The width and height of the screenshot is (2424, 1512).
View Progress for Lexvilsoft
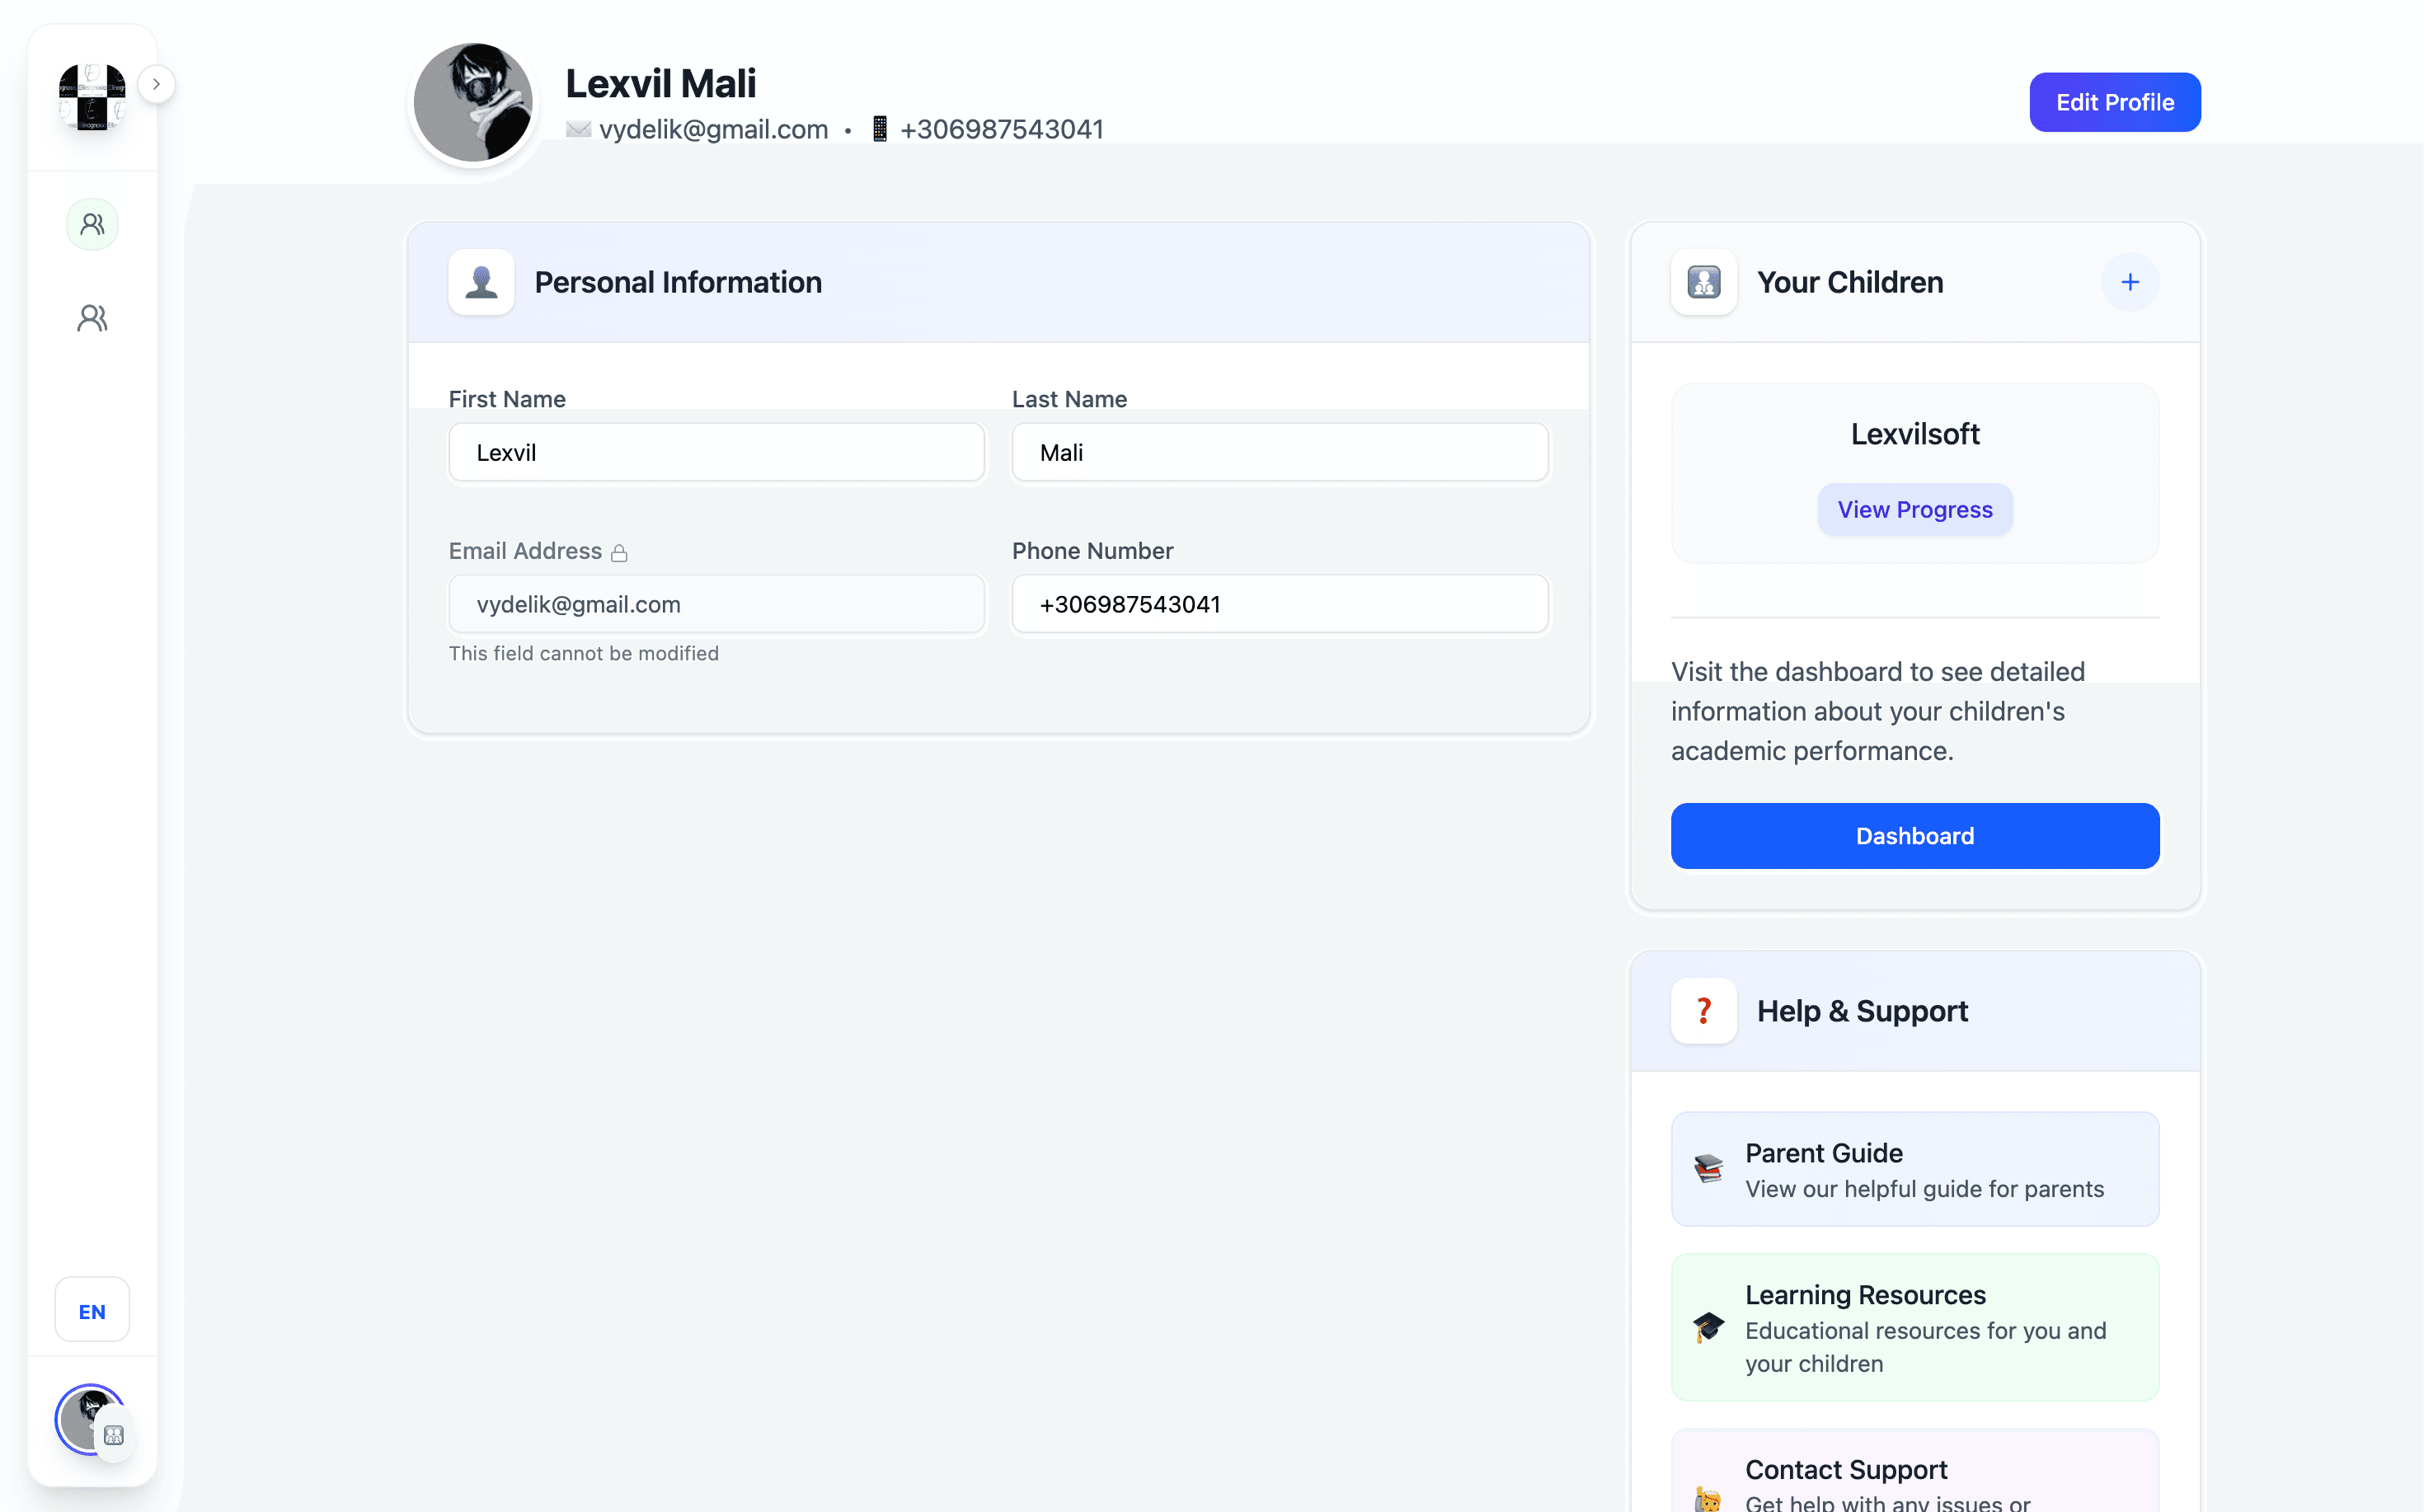pos(1915,510)
